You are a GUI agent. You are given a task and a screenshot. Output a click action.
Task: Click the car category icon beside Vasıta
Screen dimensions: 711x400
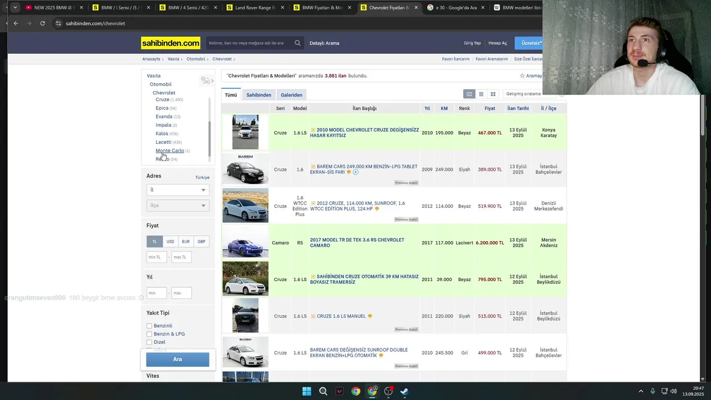pos(207,81)
